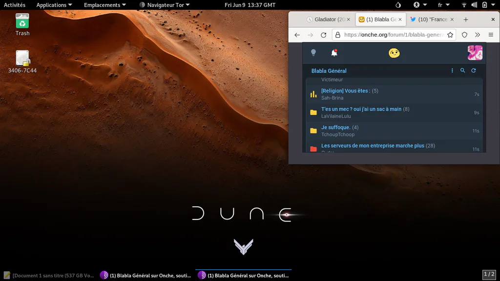Open topic "[Religion] Vous êtes :"
This screenshot has height=281, width=500.
pos(346,91)
